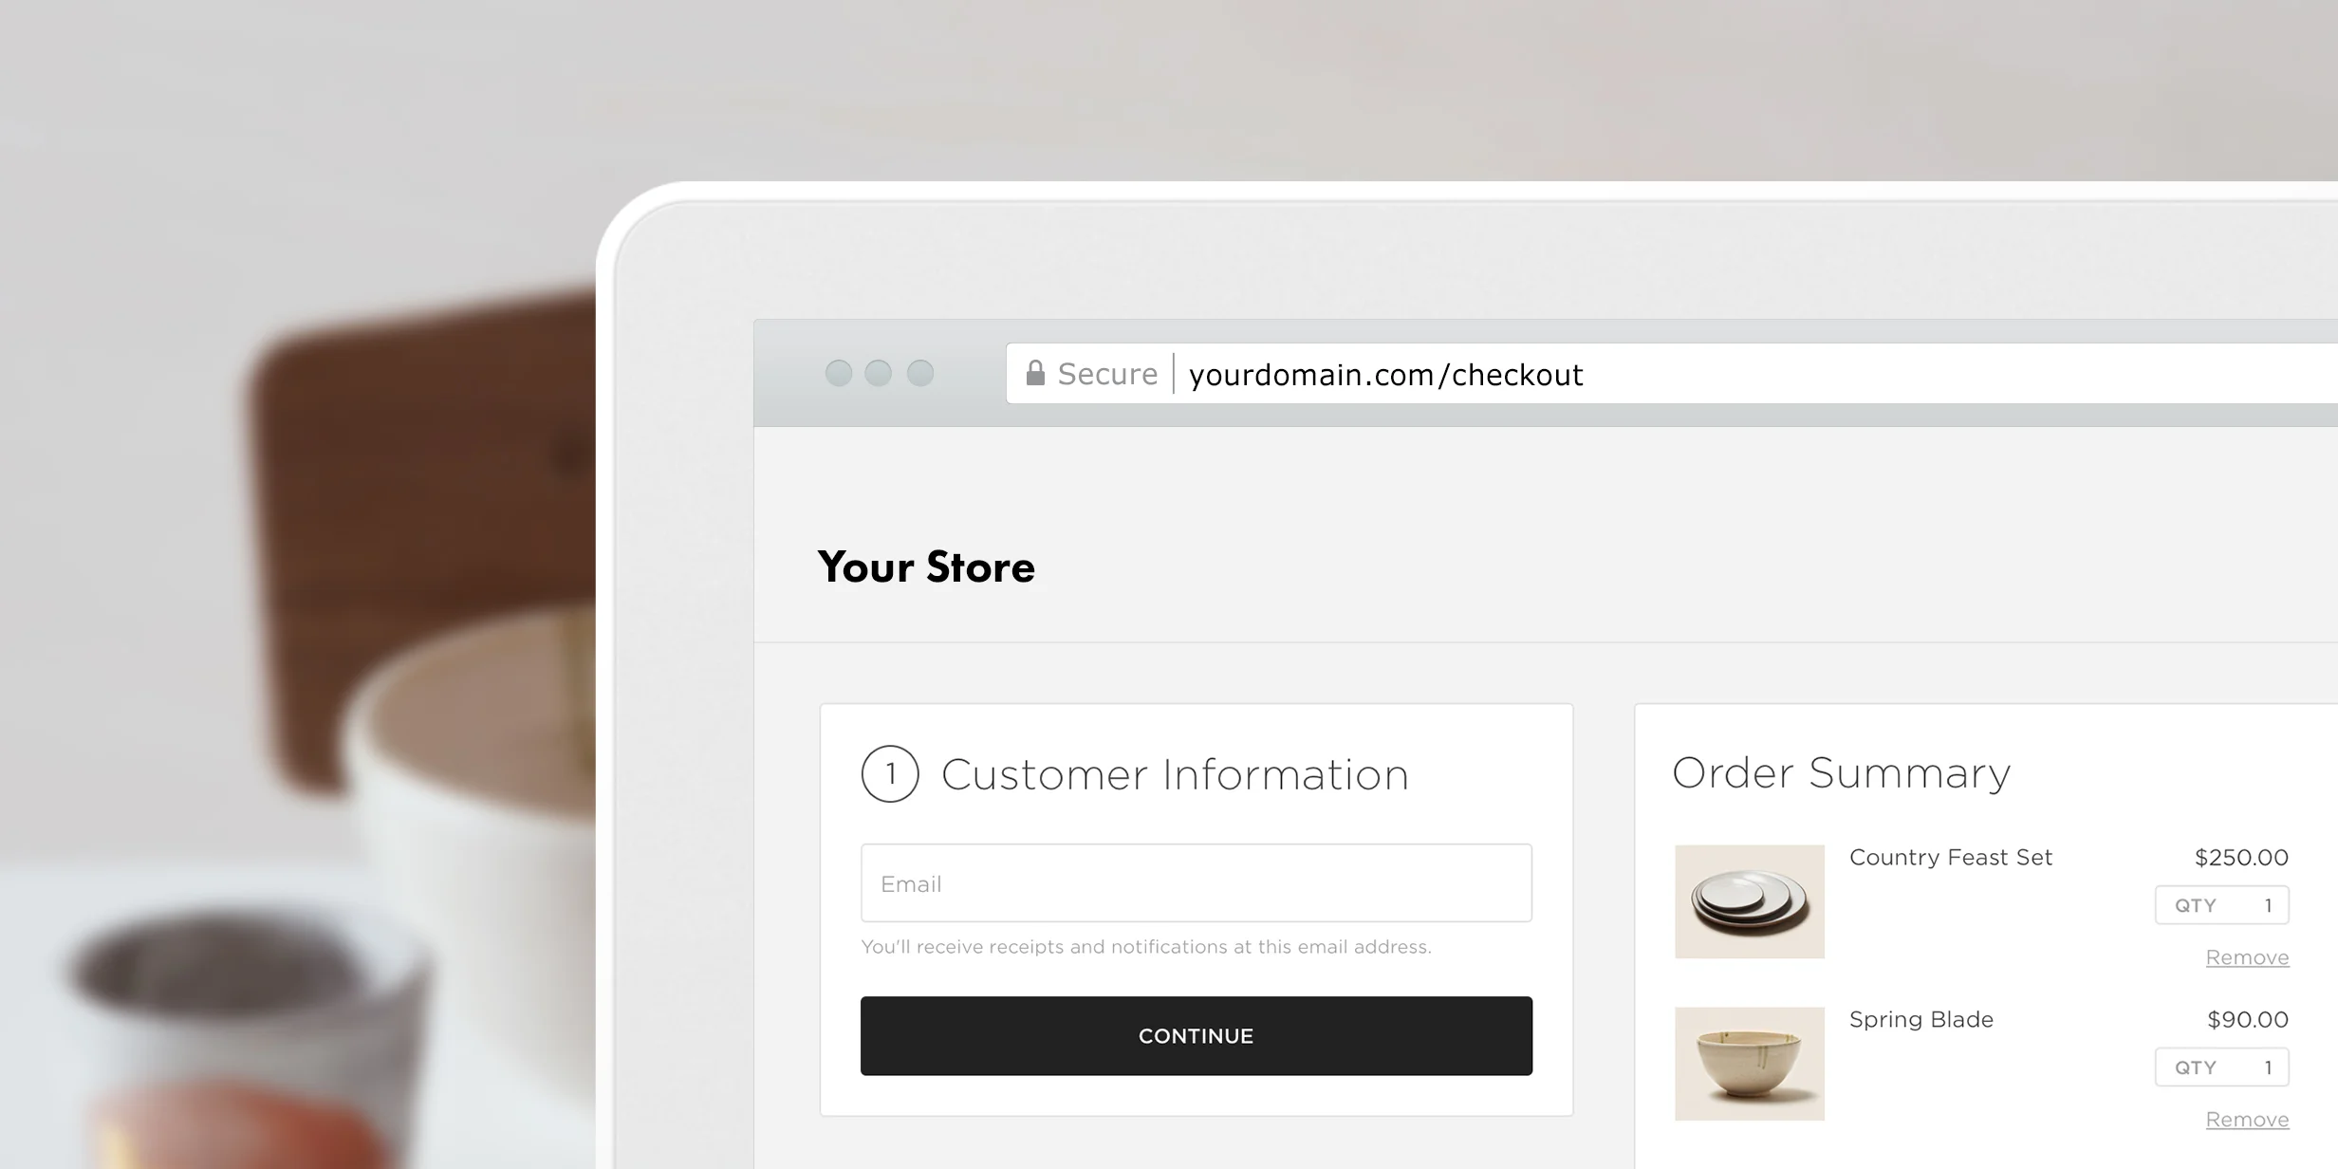
Task: Remove the Country Feast Set item
Action: point(2247,957)
